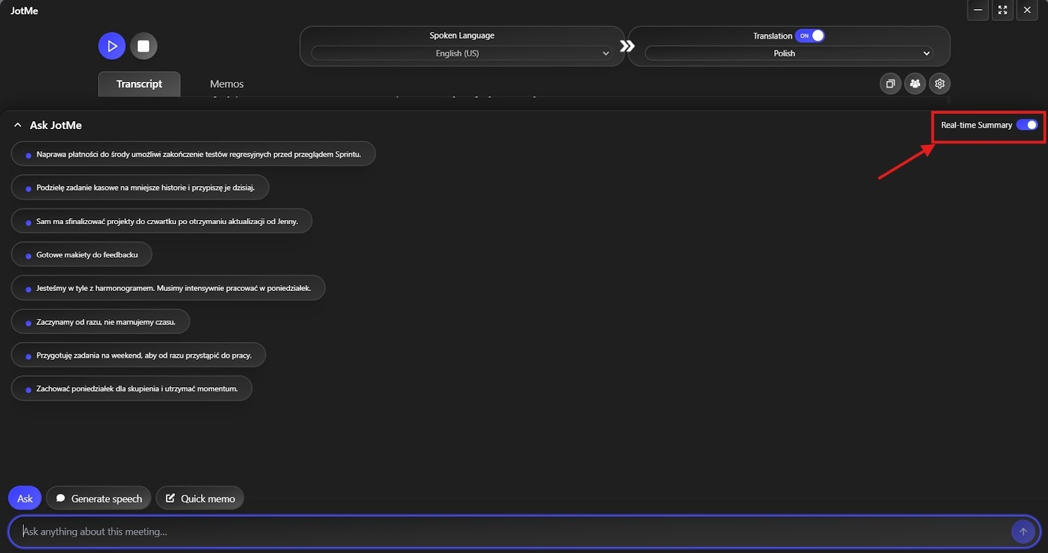The width and height of the screenshot is (1048, 553).
Task: Click the Quick memo button
Action: [x=200, y=499]
